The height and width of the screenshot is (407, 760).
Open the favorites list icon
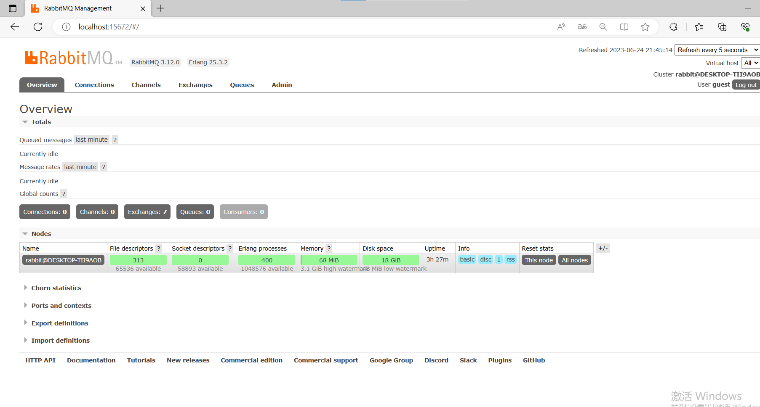(699, 27)
